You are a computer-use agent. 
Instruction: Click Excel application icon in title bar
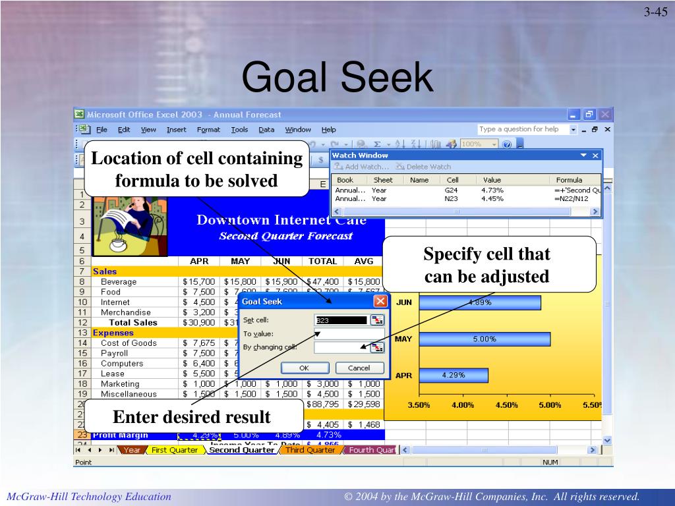tap(79, 115)
